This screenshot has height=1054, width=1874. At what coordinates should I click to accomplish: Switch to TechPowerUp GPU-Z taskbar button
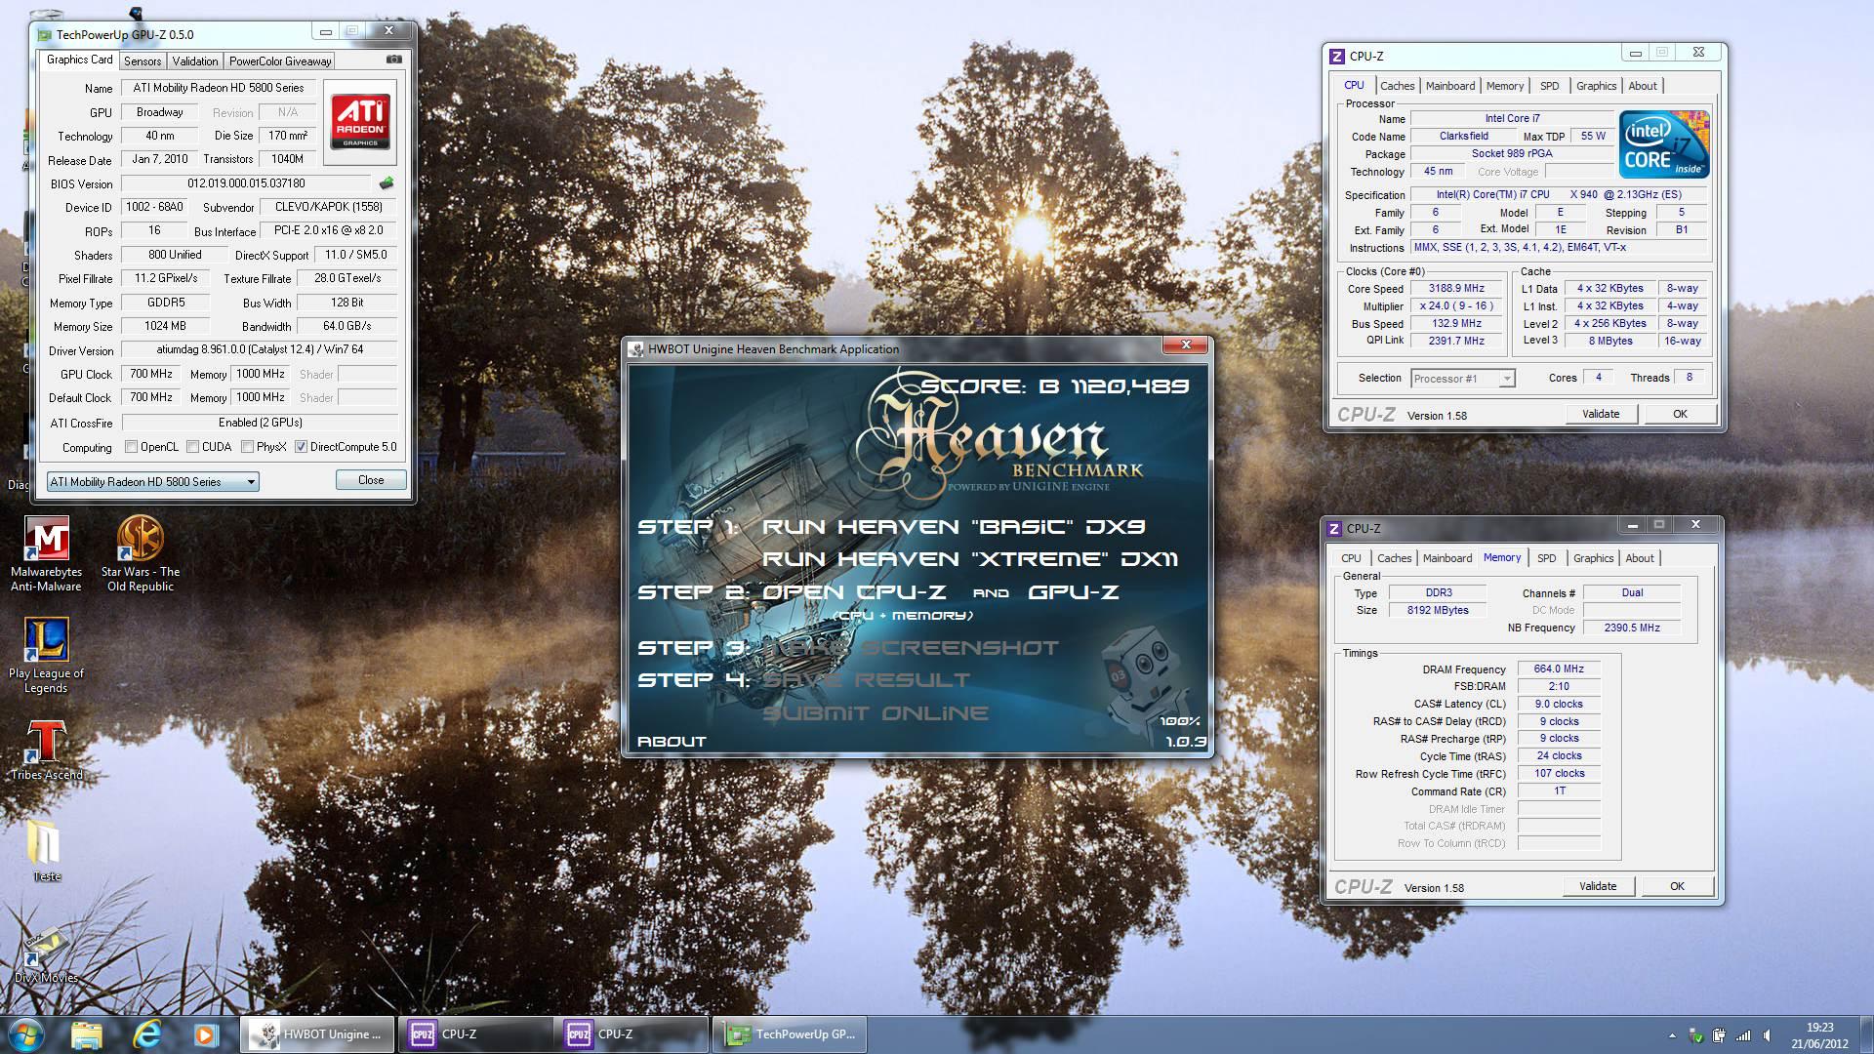tap(790, 1034)
